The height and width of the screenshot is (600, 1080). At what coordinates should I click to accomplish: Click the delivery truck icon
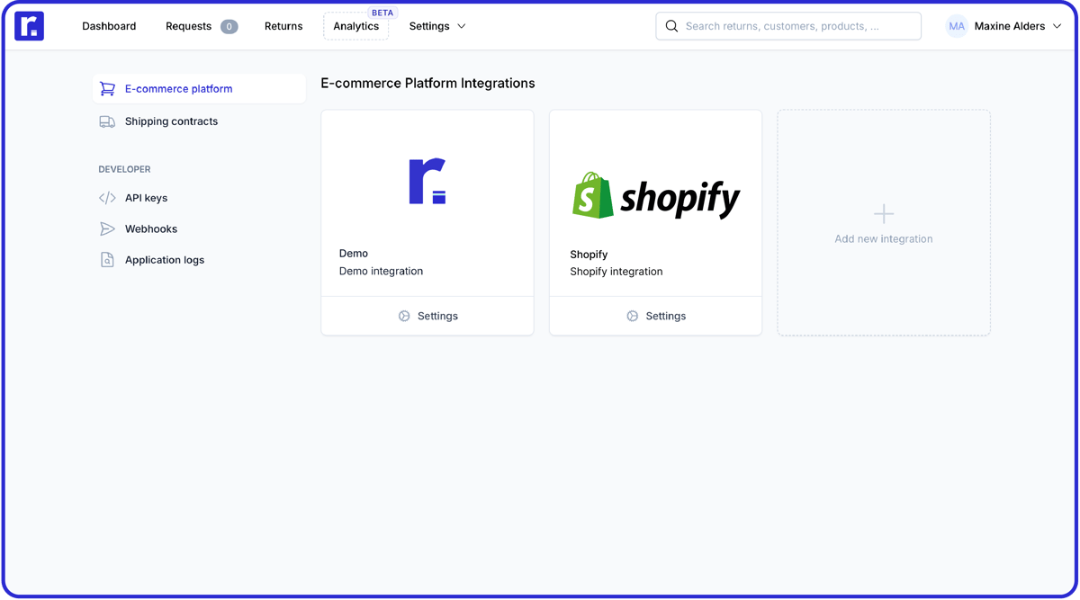(107, 121)
